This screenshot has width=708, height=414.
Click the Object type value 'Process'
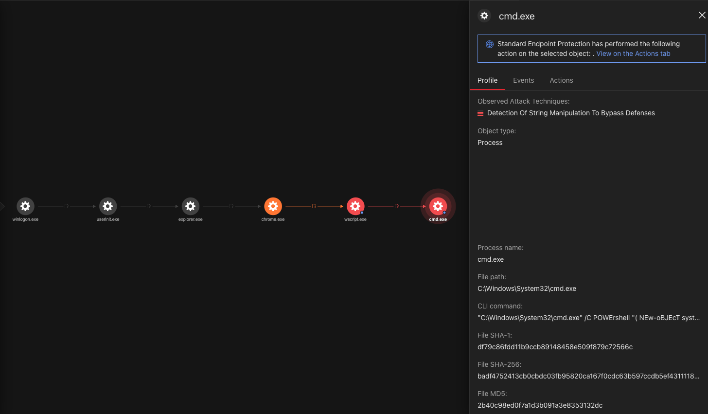pyautogui.click(x=490, y=143)
